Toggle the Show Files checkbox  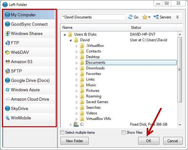pyautogui.click(x=123, y=132)
